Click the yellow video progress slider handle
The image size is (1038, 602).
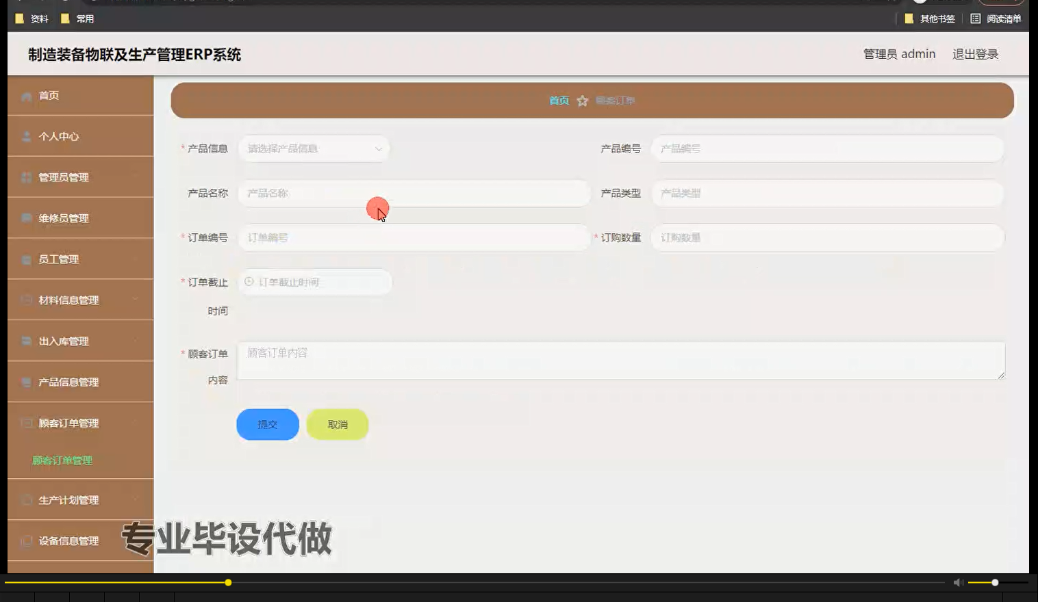coord(227,582)
